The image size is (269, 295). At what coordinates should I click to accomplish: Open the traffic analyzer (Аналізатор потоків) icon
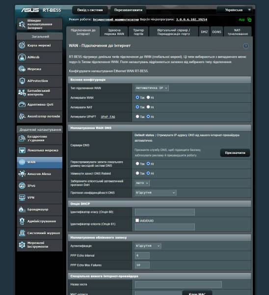[x=22, y=116]
